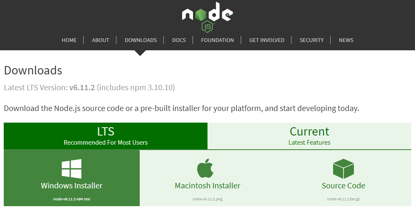Click the Windows Installer label
Screen dimensions: 415x212
click(x=72, y=186)
